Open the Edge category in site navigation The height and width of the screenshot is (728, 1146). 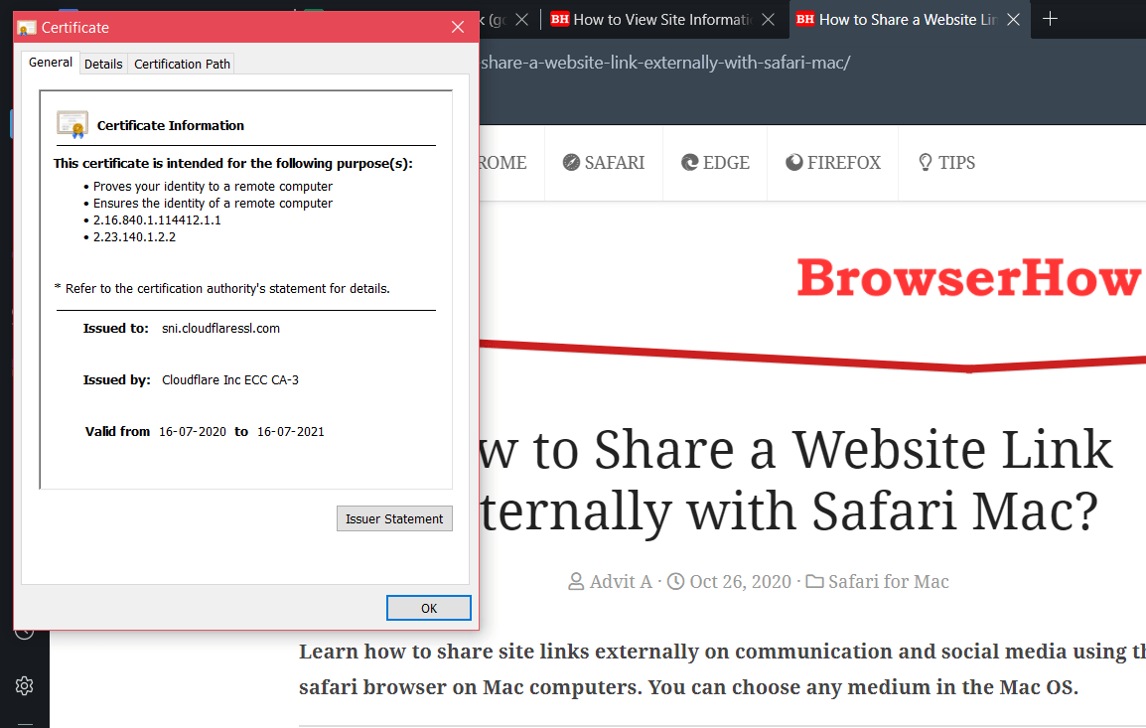(715, 162)
